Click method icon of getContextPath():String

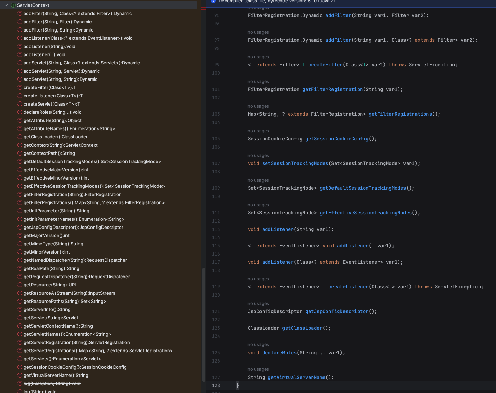point(20,153)
